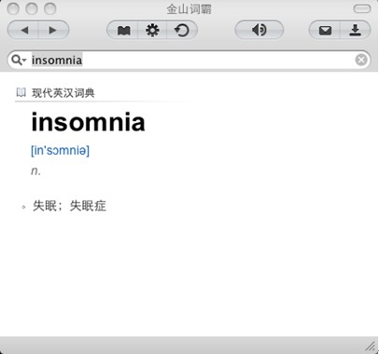Click the download arrow icon
This screenshot has width=379, height=354.
click(355, 30)
